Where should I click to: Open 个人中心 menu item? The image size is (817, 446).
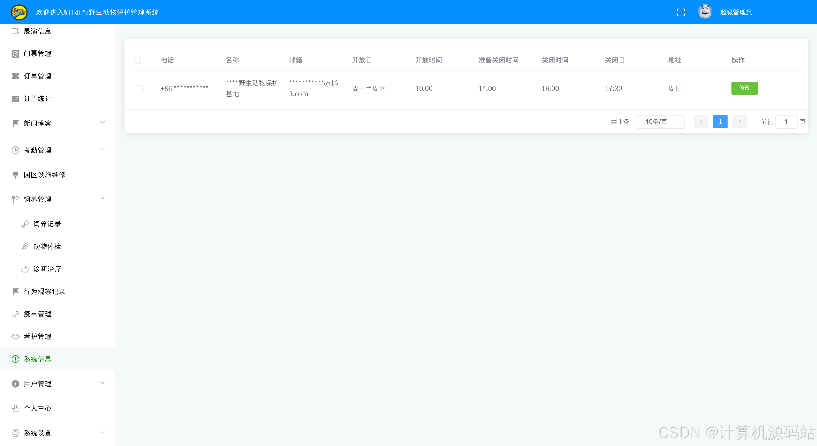tap(57, 408)
